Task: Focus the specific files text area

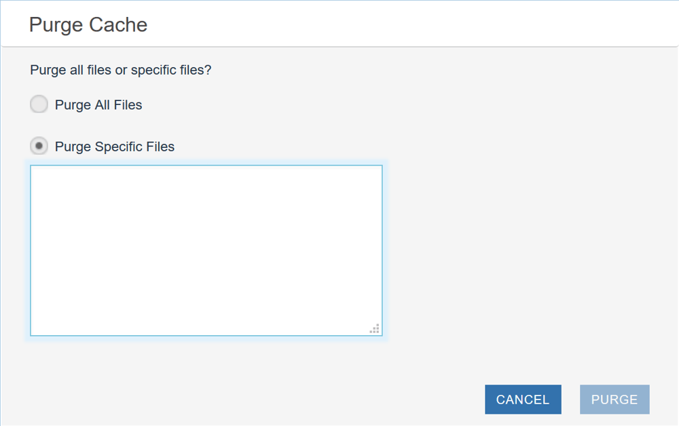Action: (x=206, y=250)
